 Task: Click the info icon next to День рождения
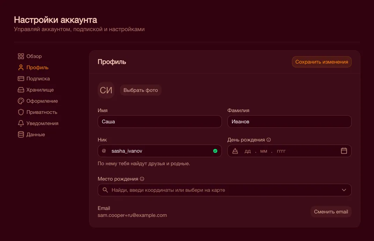pyautogui.click(x=269, y=140)
